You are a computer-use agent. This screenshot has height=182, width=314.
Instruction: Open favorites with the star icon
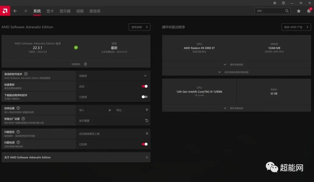coord(299,11)
